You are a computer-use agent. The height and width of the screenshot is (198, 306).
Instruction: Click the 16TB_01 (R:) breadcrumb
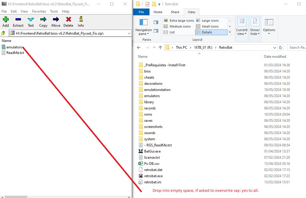click(203, 48)
